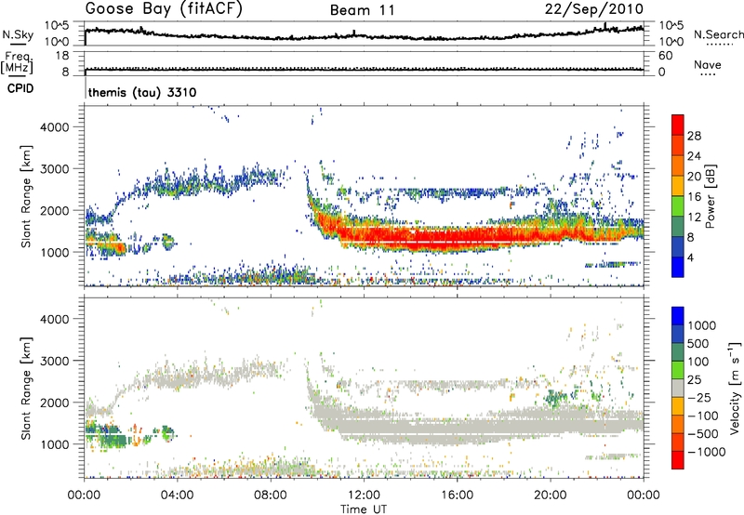This screenshot has width=744, height=515.
Task: Select the 'Beam 11' label
Action: (363, 10)
